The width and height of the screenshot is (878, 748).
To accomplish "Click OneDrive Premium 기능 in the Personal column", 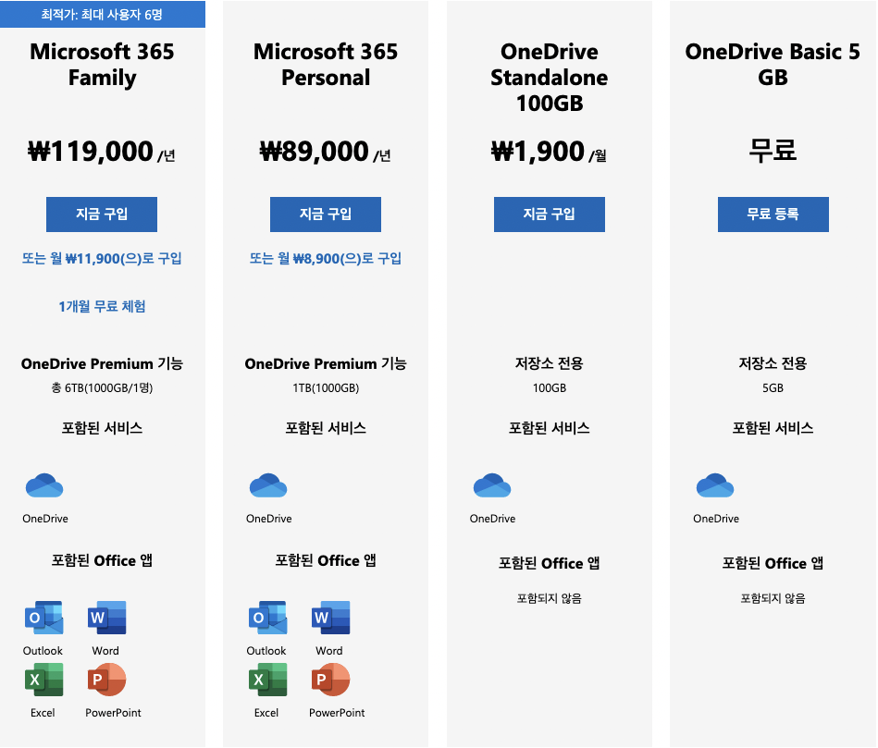I will pos(326,363).
